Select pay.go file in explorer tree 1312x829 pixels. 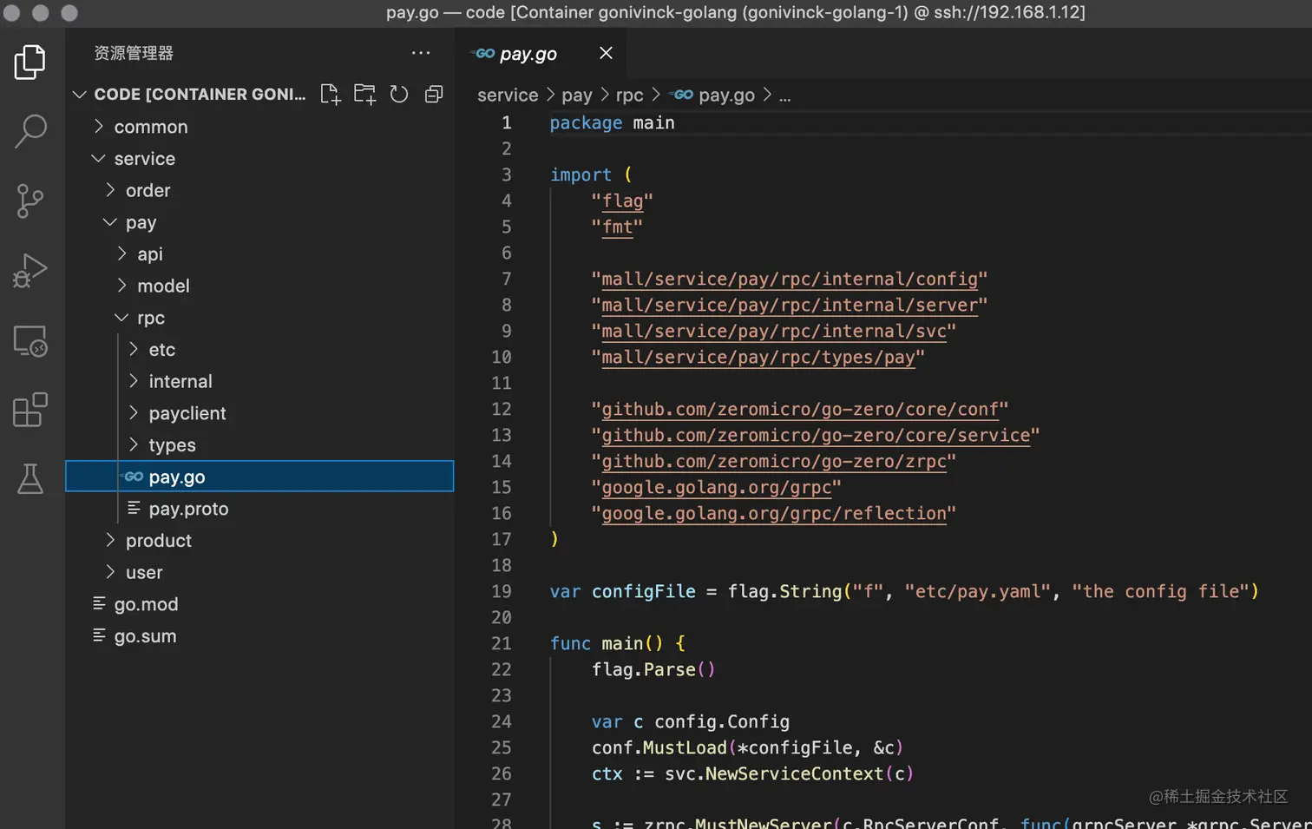pyautogui.click(x=259, y=477)
